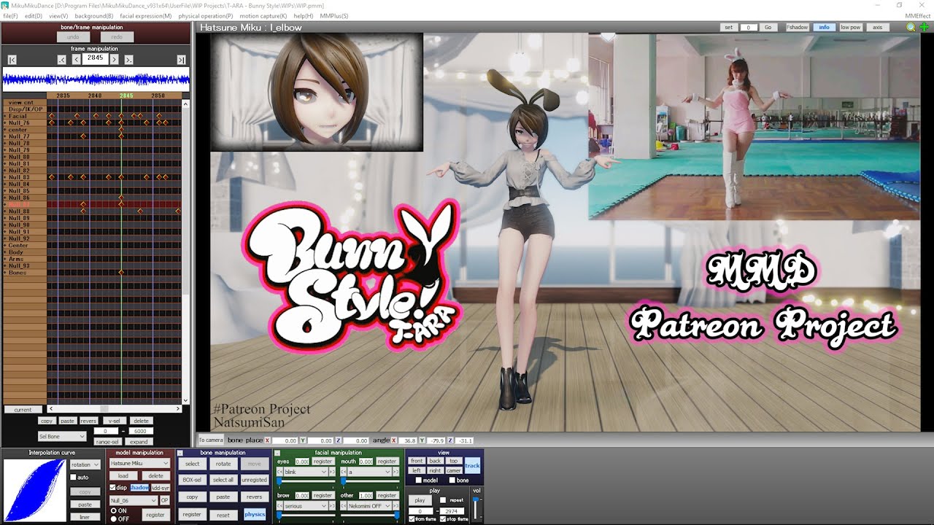Collapse the bone manipulation panel
Viewport: 934px width, 525px height.
pyautogui.click(x=181, y=453)
